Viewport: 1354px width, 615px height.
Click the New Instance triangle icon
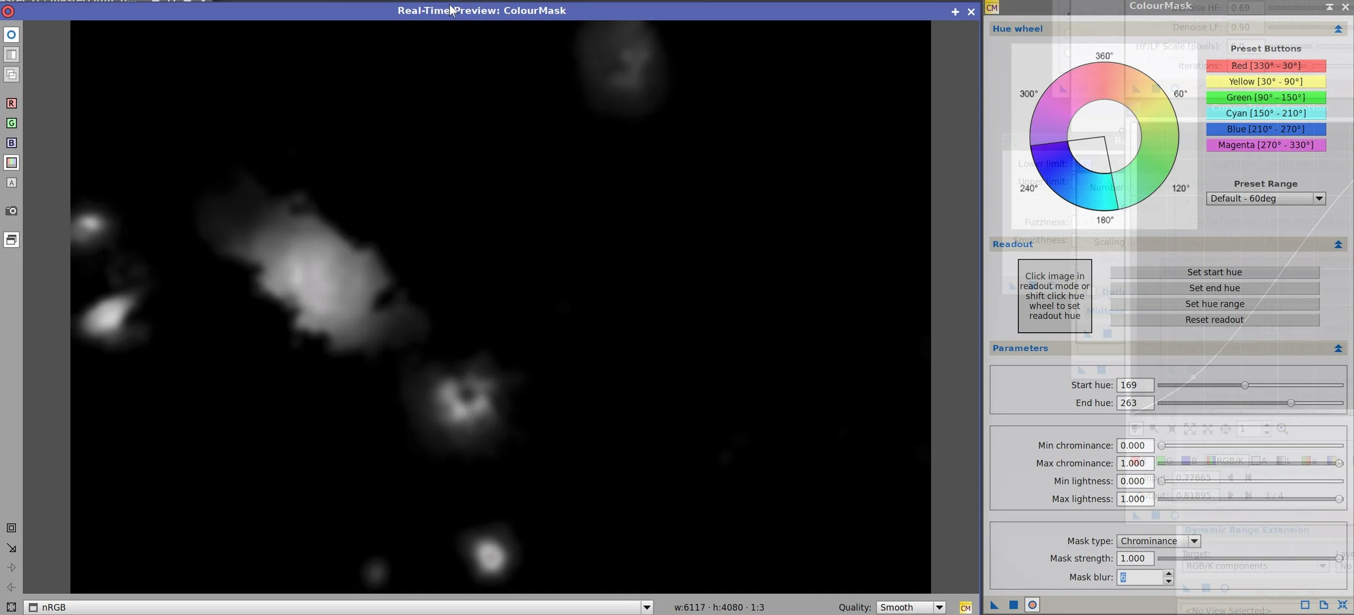994,605
